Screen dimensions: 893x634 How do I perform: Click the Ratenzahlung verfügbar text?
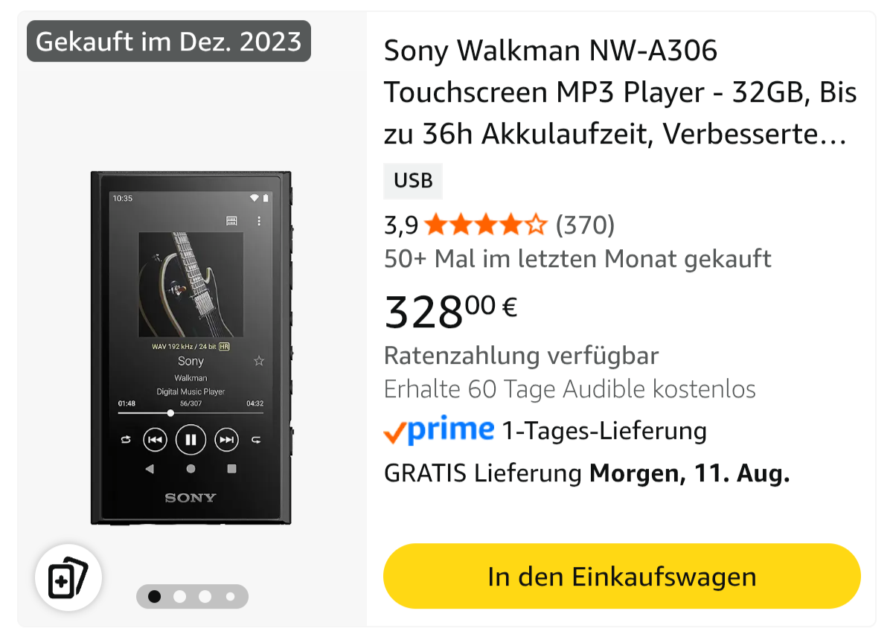click(x=522, y=356)
